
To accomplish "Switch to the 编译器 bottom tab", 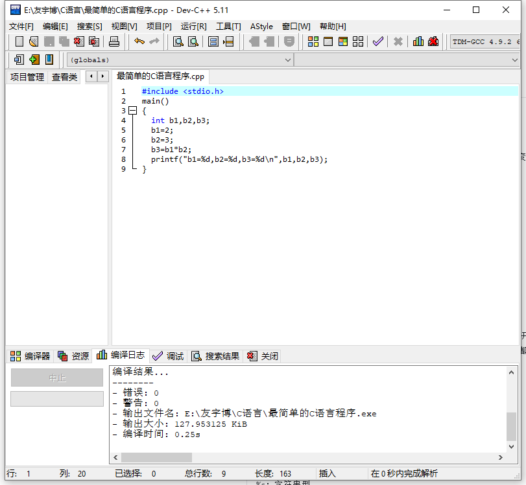I will click(30, 356).
